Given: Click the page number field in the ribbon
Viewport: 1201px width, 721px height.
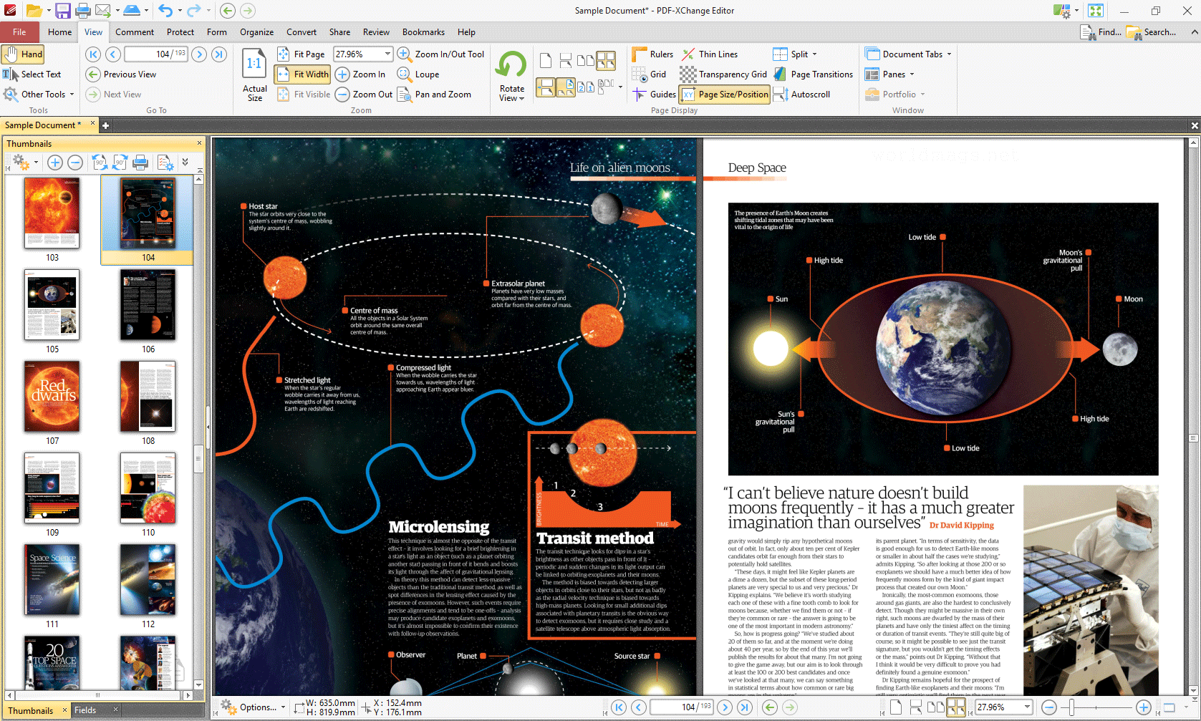Looking at the screenshot, I should click(155, 54).
